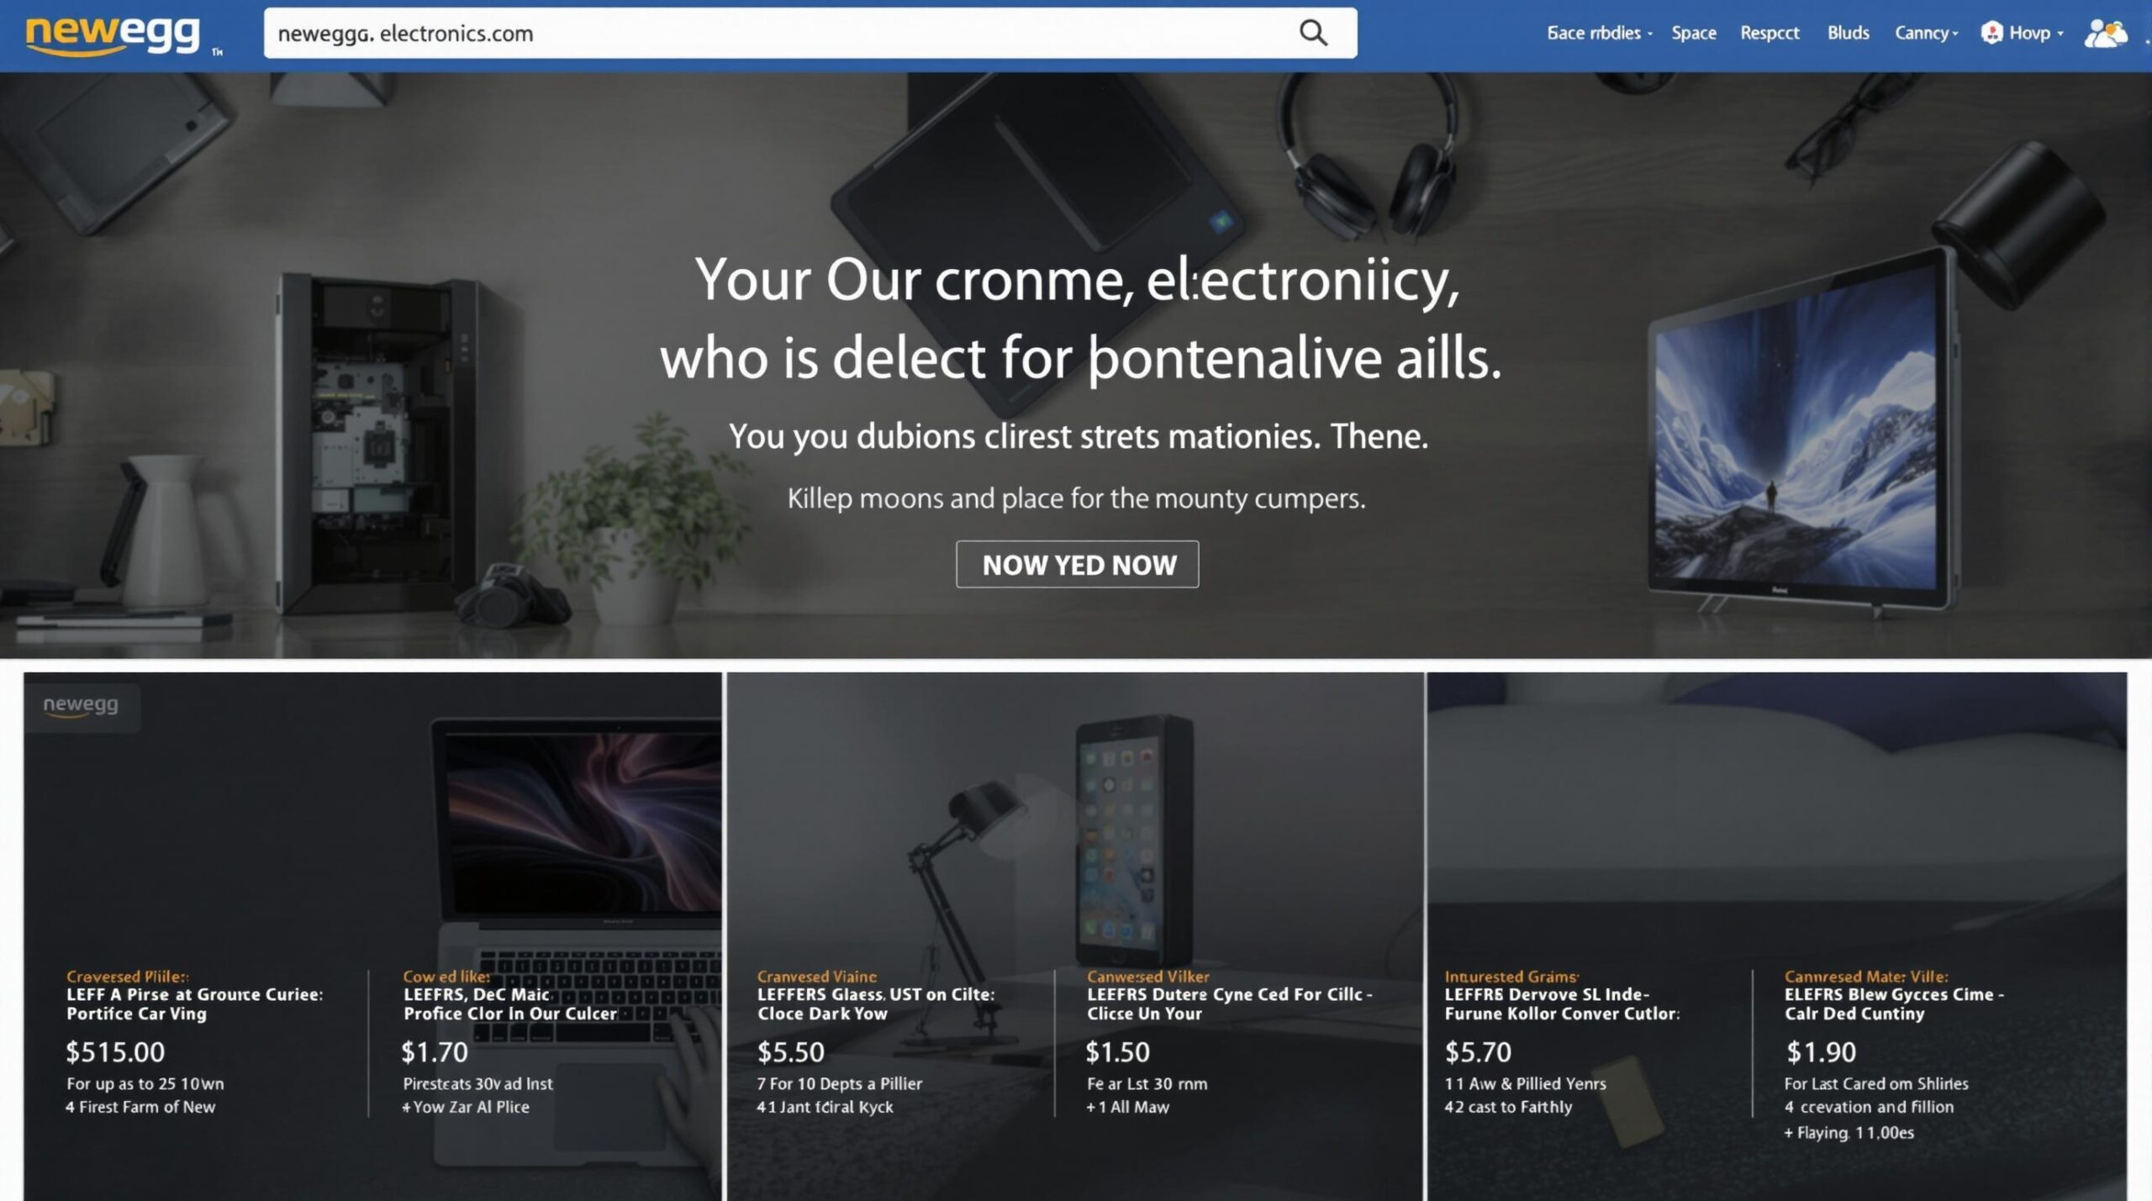Open the $5.50 Cloce Dark Yow deal

pyautogui.click(x=875, y=1042)
